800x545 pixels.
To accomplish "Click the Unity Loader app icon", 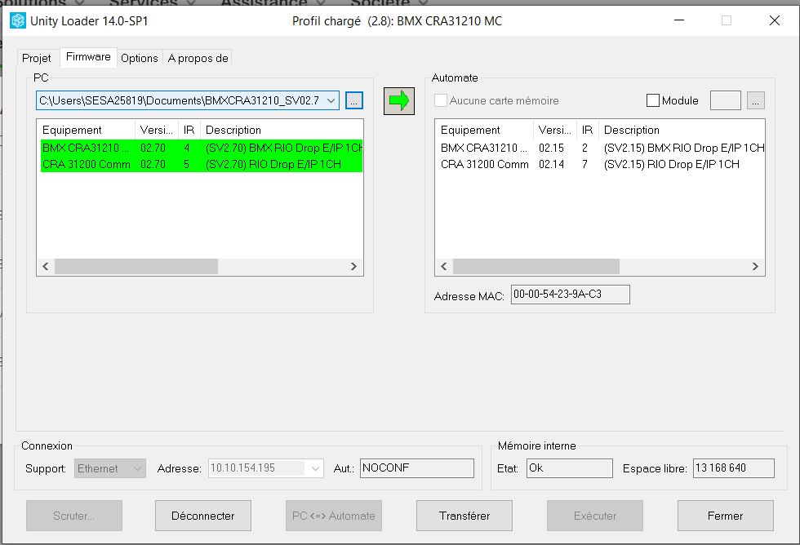I will [18, 21].
